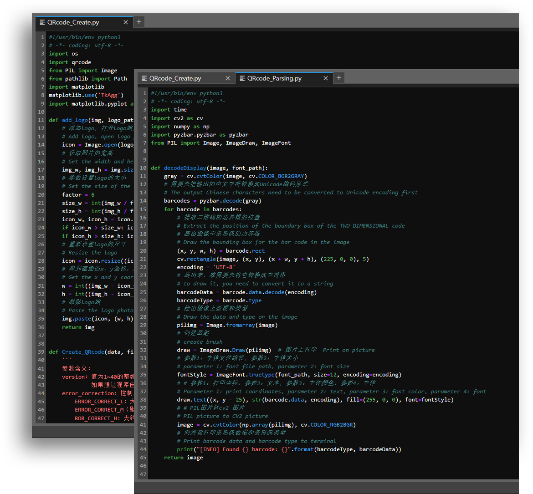Click file icon of back window QRcode_Create.py tab
This screenshot has height=494, width=533.
(42, 22)
